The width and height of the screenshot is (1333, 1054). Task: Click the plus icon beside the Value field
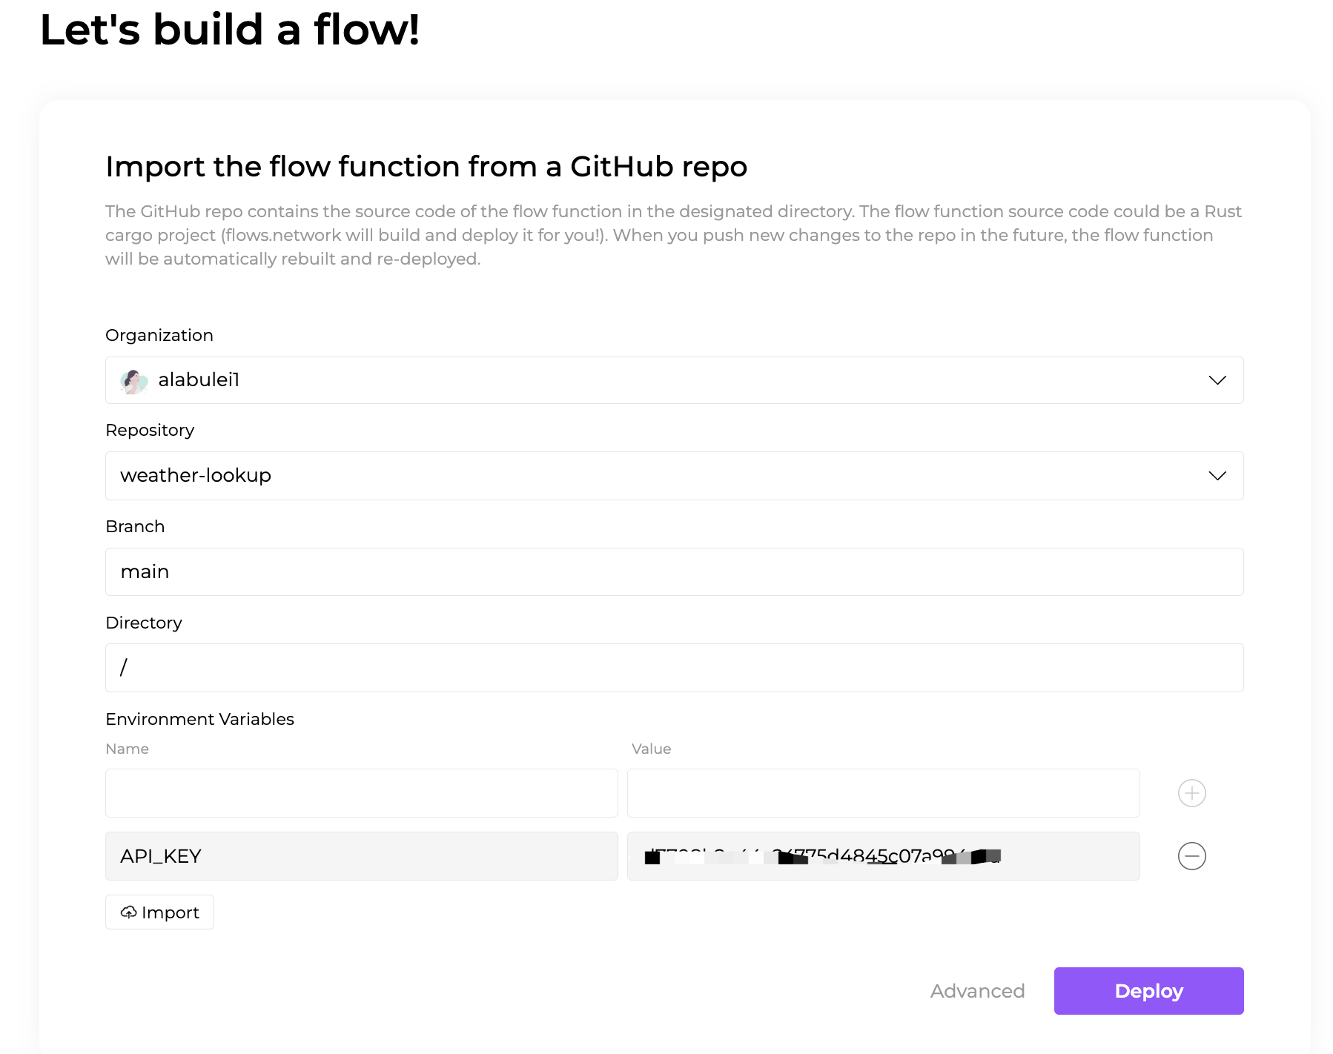coord(1191,792)
